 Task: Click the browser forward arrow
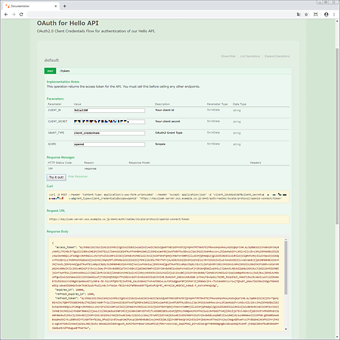tap(13, 14)
